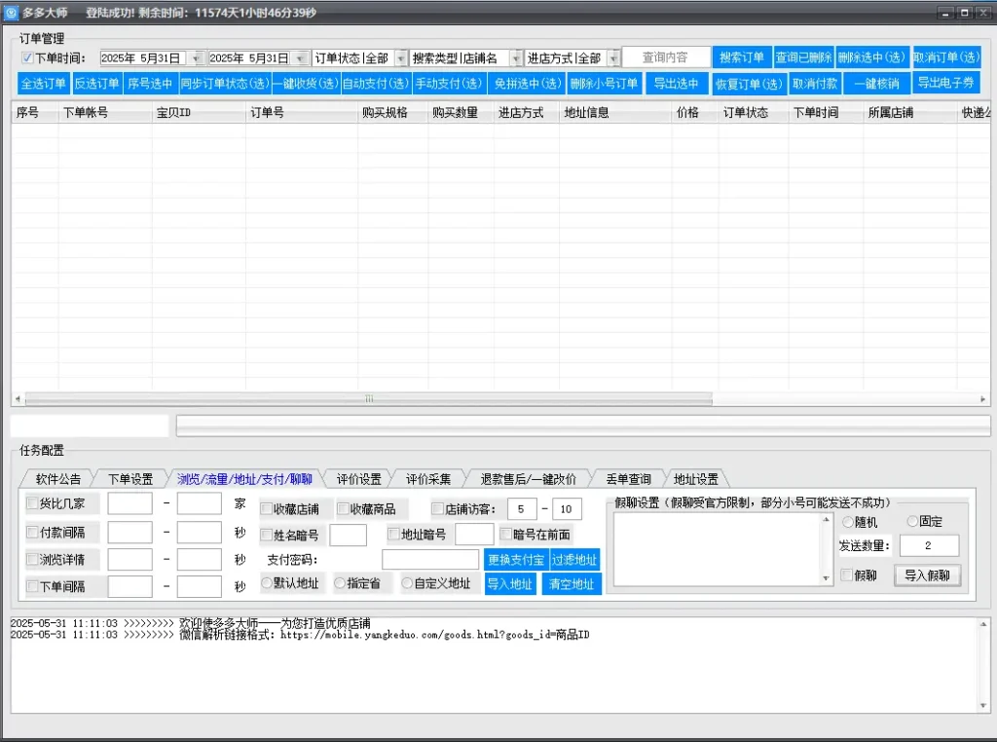
Task: Switch to the 评价设置 tab
Action: [358, 479]
